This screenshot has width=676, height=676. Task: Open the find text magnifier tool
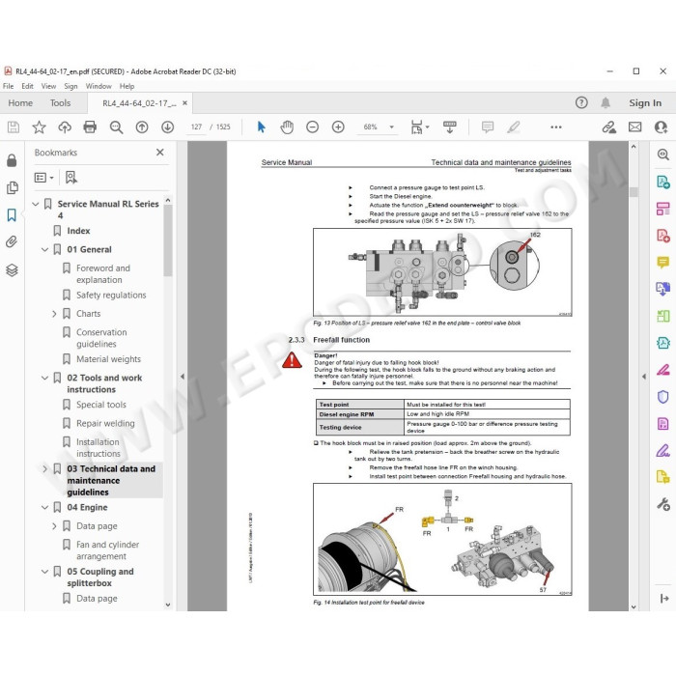(x=116, y=127)
